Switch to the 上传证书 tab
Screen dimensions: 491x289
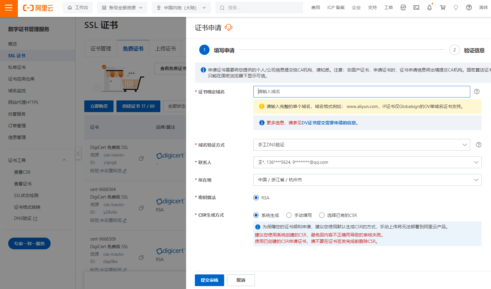[x=165, y=49]
